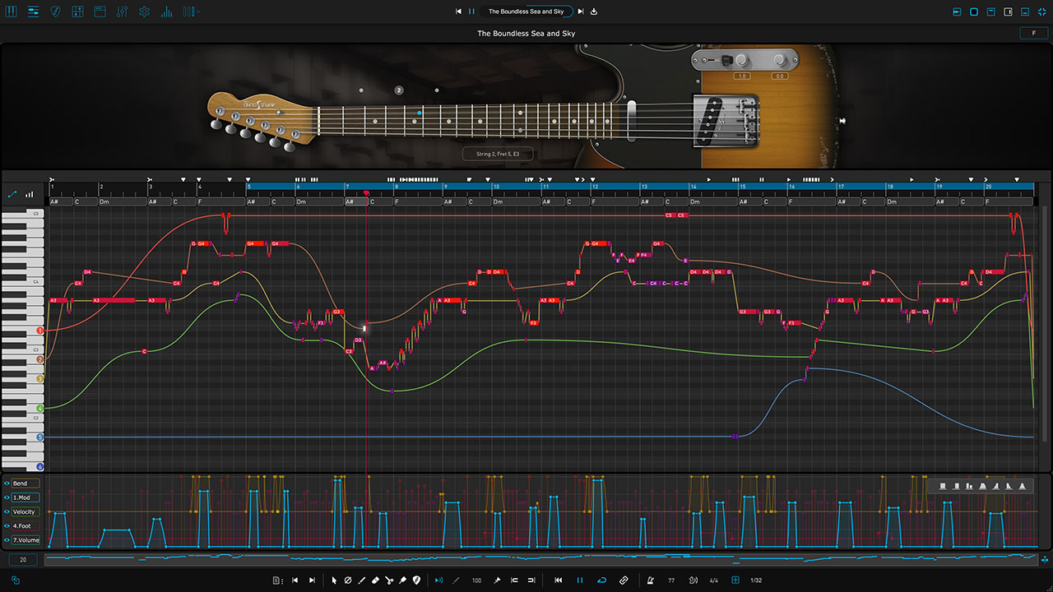The width and height of the screenshot is (1053, 592).
Task: Toggle visibility of 4.Foot lane
Action: (x=7, y=526)
